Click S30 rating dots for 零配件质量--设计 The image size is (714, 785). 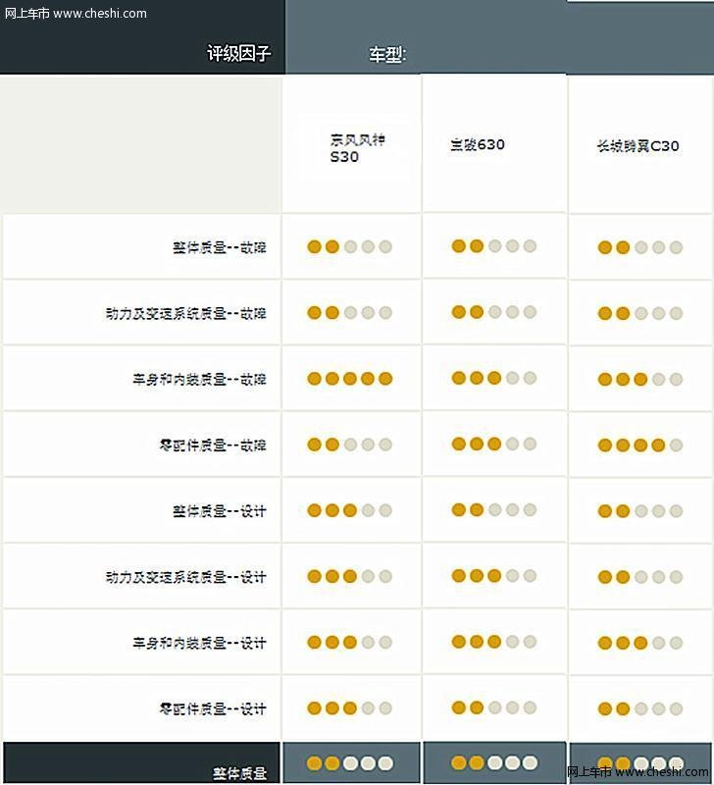pos(350,707)
